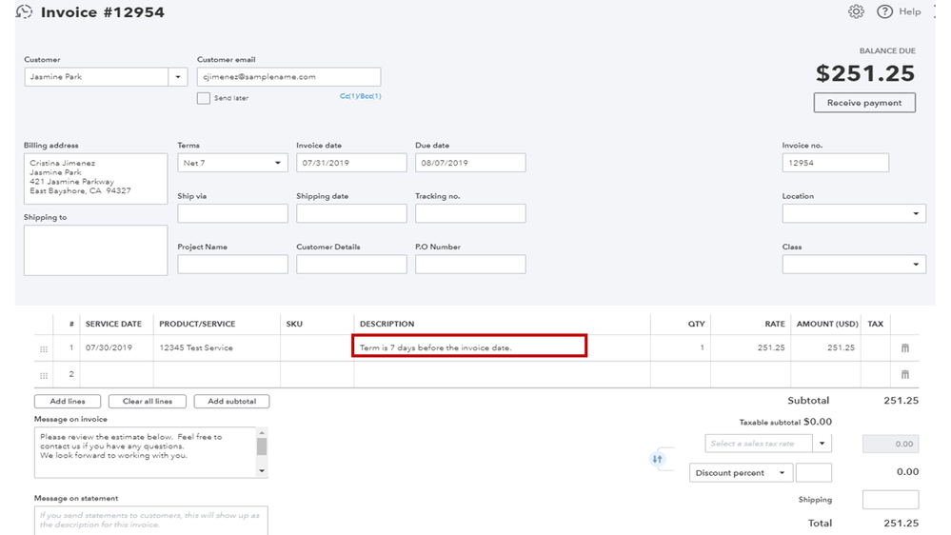Open the Cc/Bcc link

pos(361,96)
